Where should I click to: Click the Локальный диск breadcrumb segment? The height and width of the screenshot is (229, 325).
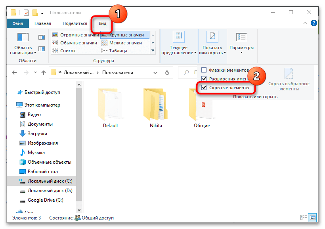click(x=78, y=73)
